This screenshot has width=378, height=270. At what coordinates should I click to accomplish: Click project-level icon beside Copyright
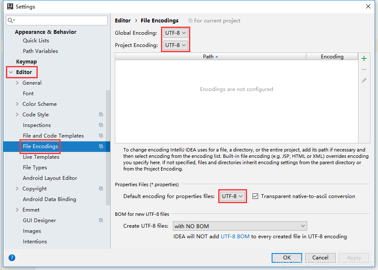[101, 189]
